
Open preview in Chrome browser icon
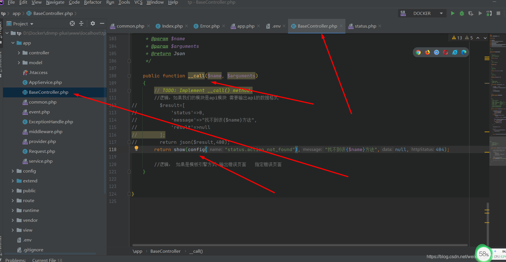(418, 52)
